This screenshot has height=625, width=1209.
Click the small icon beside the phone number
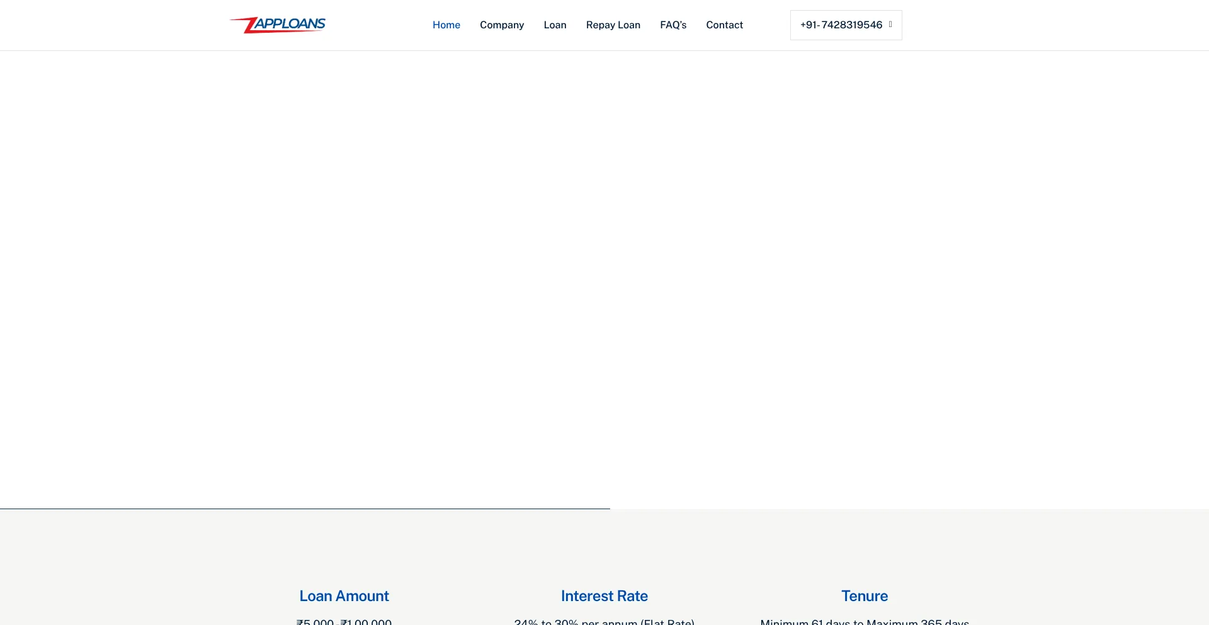pyautogui.click(x=890, y=25)
